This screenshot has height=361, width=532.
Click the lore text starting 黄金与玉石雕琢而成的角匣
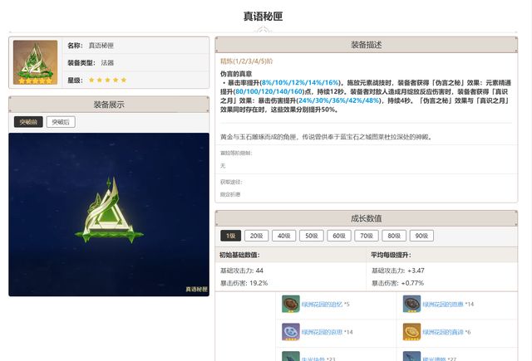coord(326,137)
